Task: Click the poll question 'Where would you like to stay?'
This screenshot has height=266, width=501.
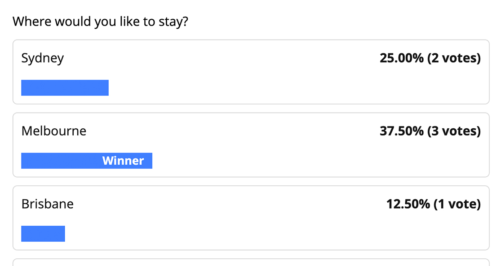Action: click(x=100, y=22)
